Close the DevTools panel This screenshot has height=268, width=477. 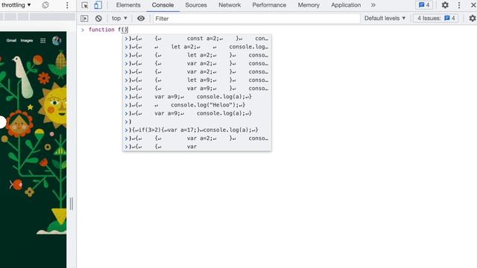(473, 5)
